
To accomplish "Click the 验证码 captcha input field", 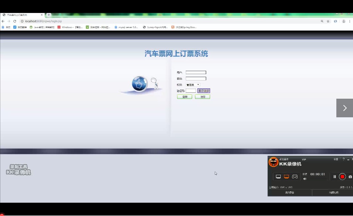I will pos(191,91).
